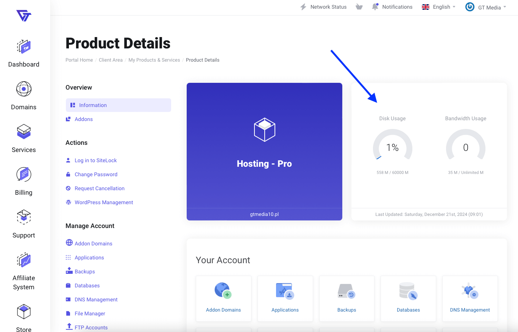Open the Support sidebar icon

click(24, 217)
